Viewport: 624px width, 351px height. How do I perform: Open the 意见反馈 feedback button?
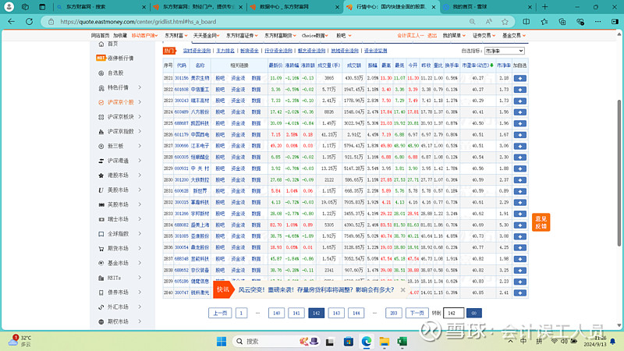541,222
